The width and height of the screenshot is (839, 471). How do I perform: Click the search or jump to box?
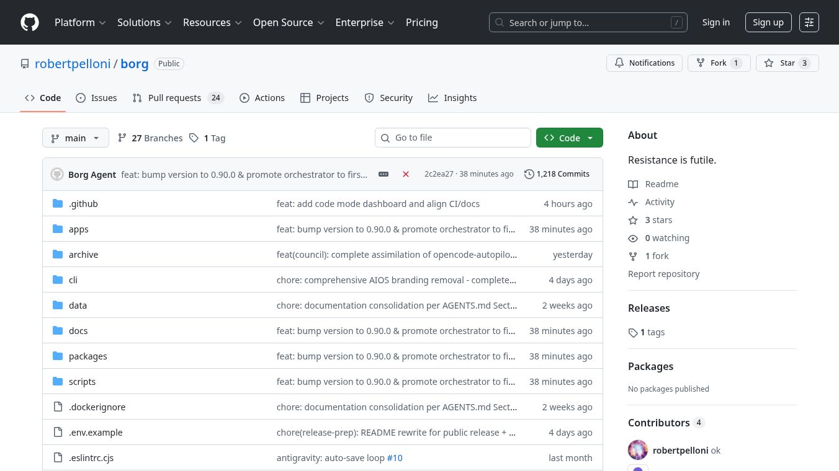(588, 22)
